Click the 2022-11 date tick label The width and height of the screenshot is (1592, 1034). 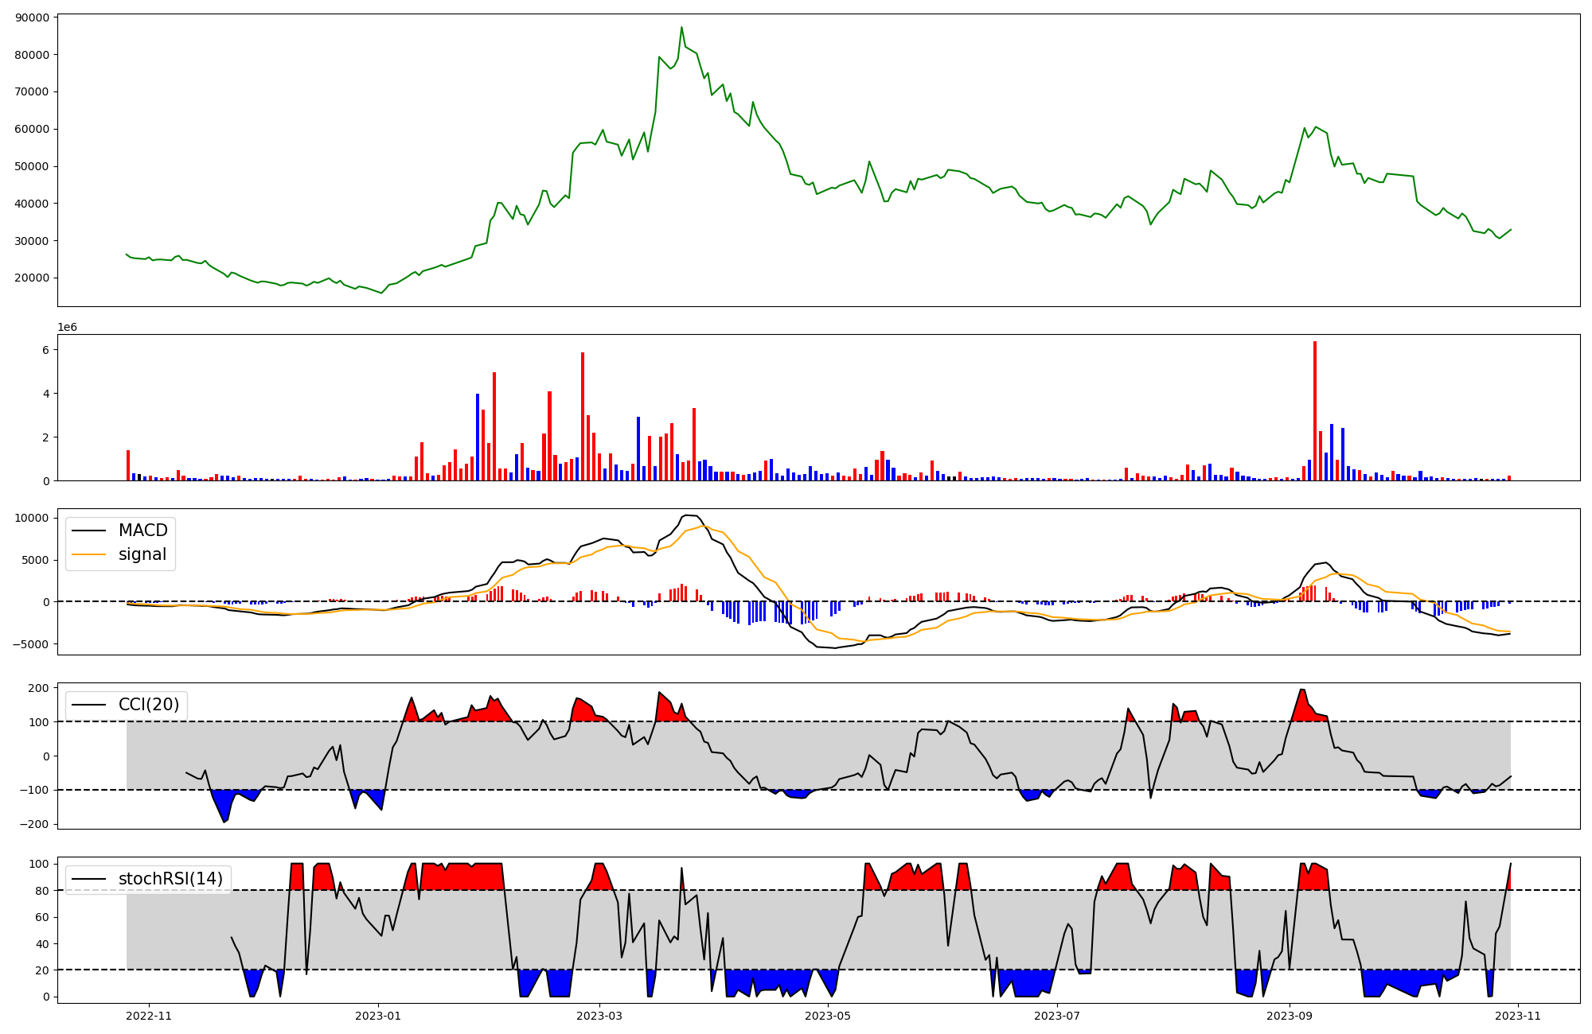149,1016
